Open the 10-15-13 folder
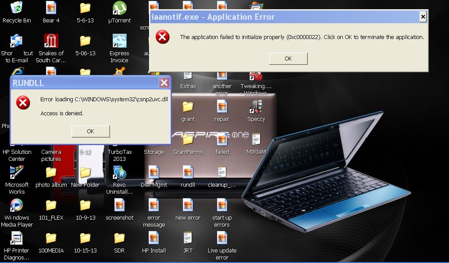The height and width of the screenshot is (263, 449). click(x=85, y=238)
